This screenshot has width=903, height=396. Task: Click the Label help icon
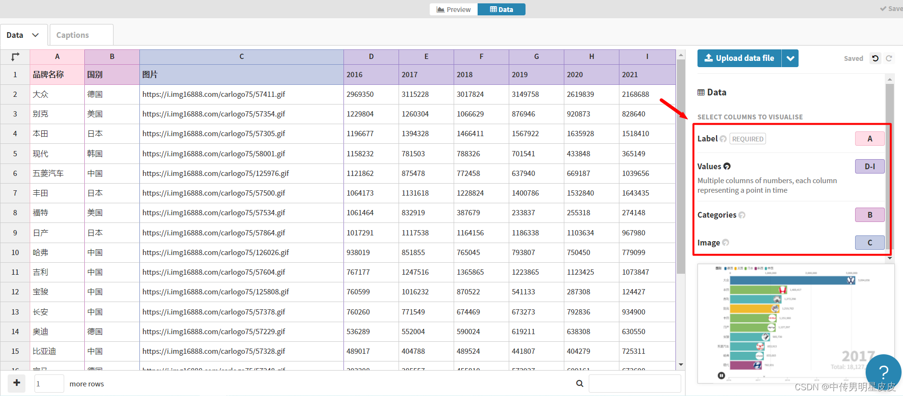click(723, 139)
